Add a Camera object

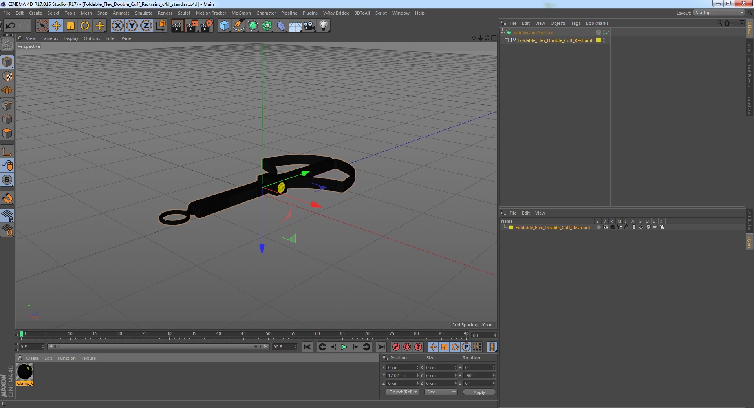(309, 26)
